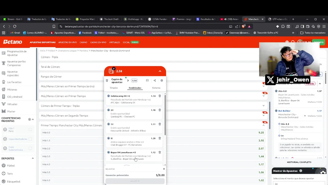Switch to Combinadas tab
328x185 pixels.
[135, 88]
